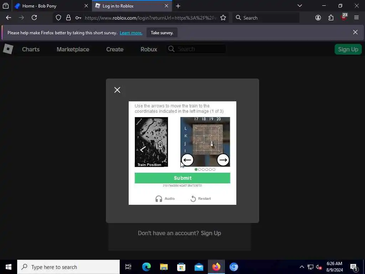Open the Firefox account icon
Image resolution: width=365 pixels, height=274 pixels.
[318, 18]
